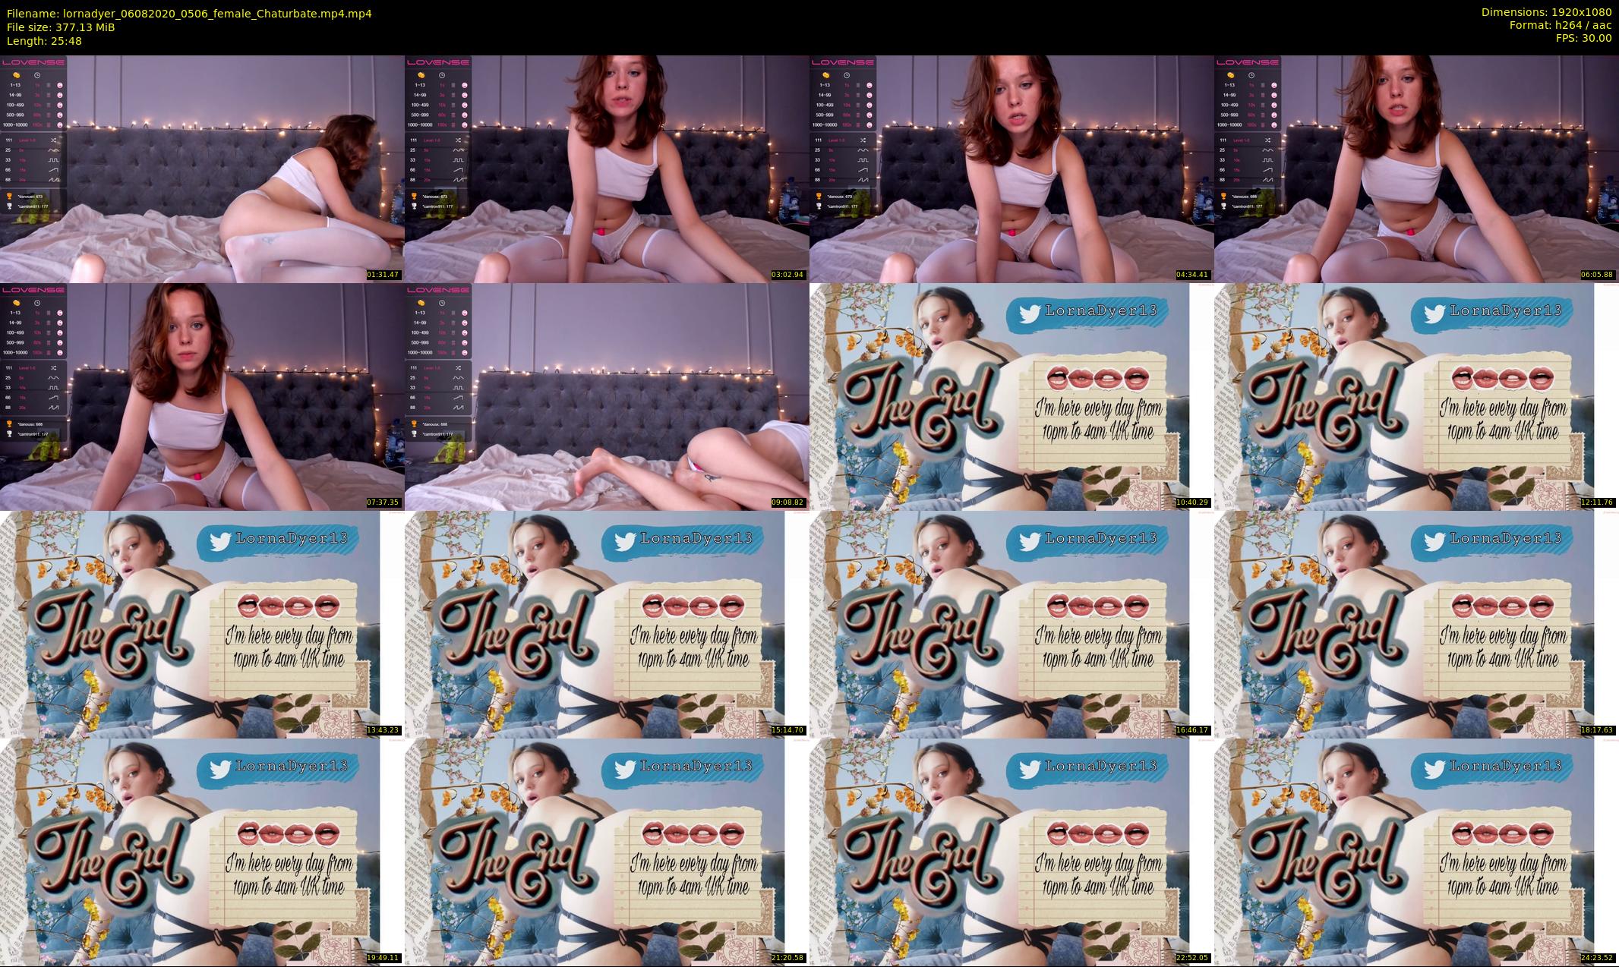Open the thumbnail at 07:37.35
The width and height of the screenshot is (1619, 967).
point(202,396)
